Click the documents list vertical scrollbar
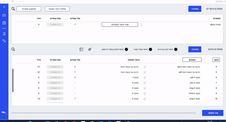Screen dimensions: 226x122 click(x=13, y=80)
